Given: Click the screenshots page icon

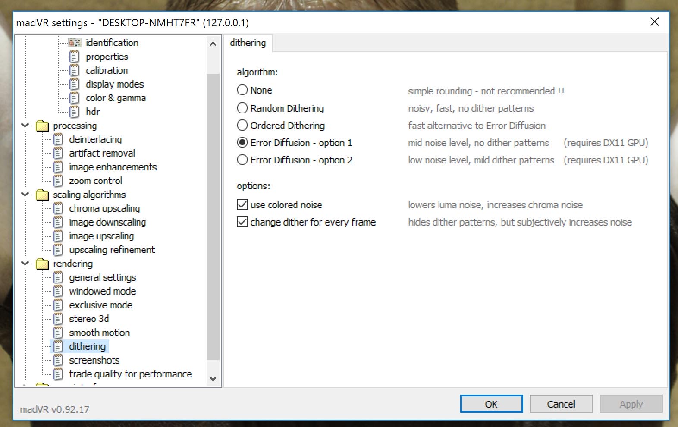Looking at the screenshot, I should 58,360.
